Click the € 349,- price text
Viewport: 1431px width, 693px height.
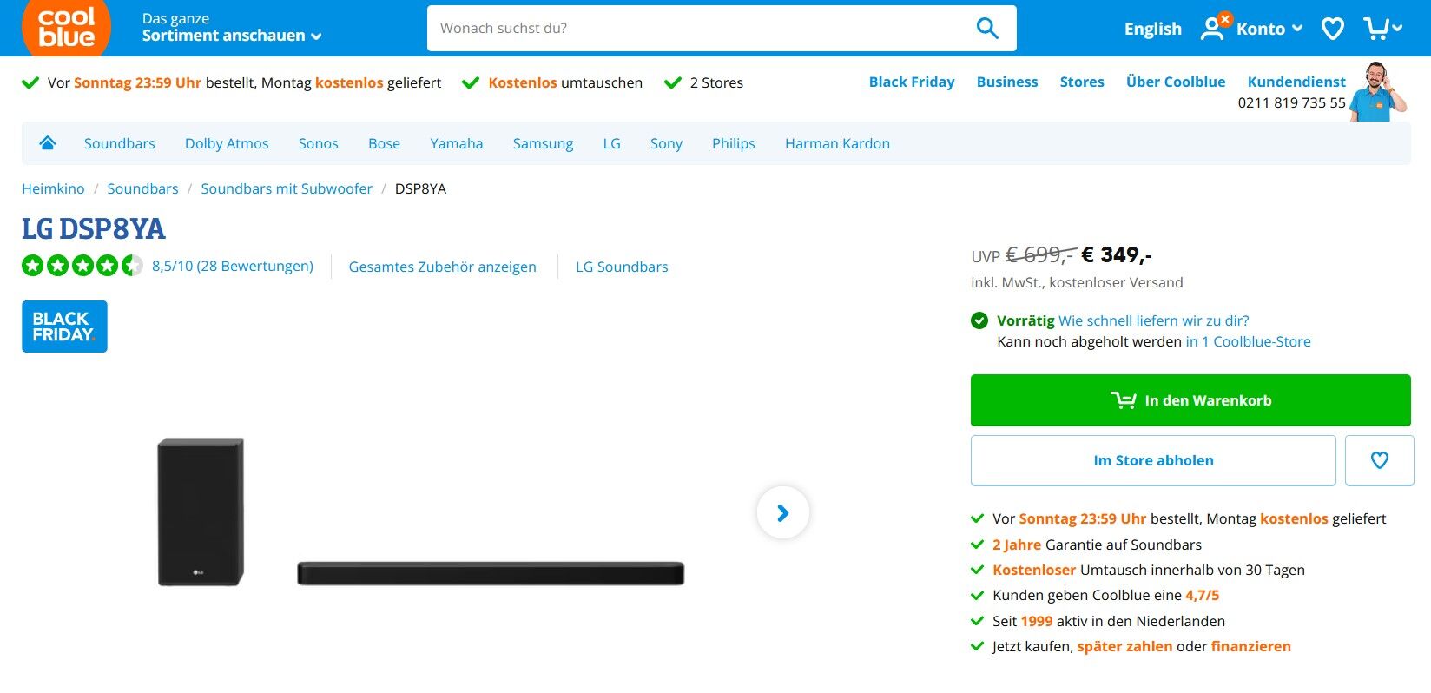pos(1117,254)
